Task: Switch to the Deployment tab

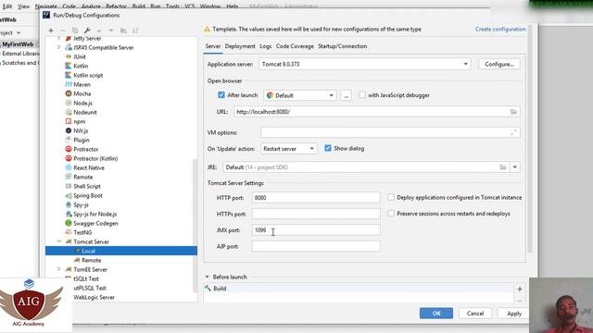Action: tap(240, 46)
